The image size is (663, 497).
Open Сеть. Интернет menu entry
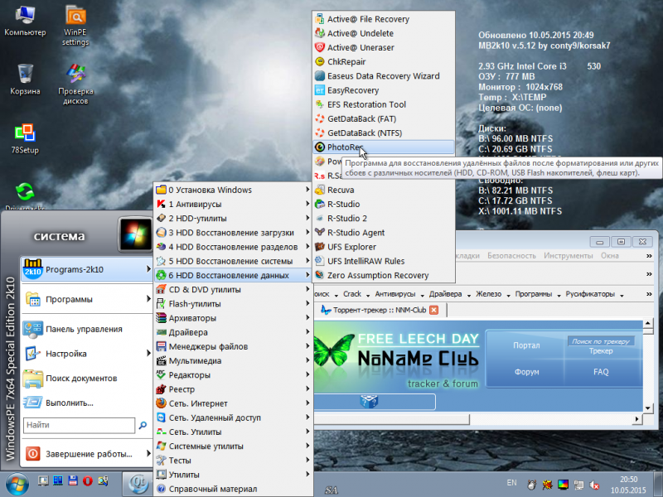(234, 403)
